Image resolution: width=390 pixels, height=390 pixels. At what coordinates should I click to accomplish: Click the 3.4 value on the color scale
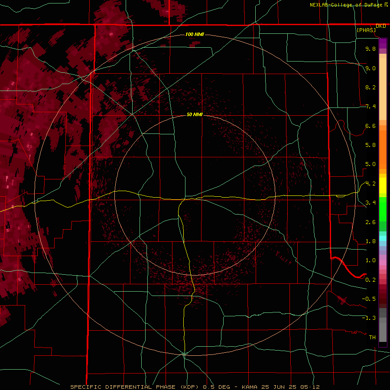370,203
